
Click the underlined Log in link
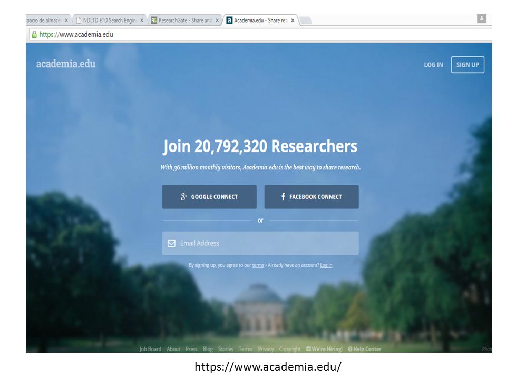(326, 265)
